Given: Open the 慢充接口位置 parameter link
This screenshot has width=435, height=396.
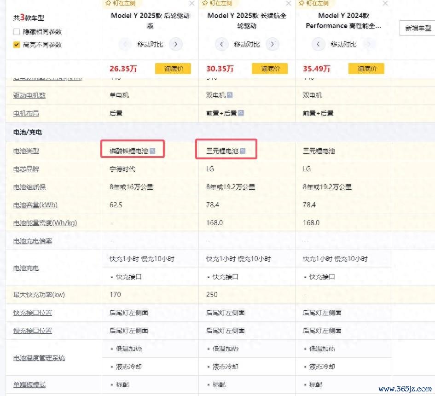Looking at the screenshot, I should click(33, 331).
